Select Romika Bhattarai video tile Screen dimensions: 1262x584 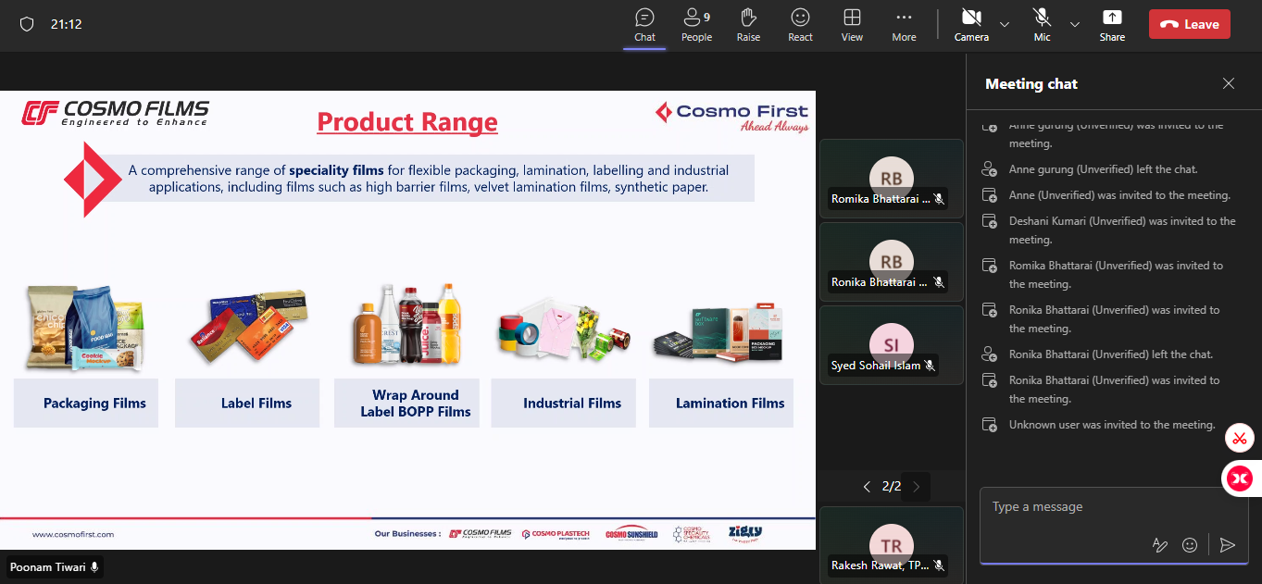892,179
